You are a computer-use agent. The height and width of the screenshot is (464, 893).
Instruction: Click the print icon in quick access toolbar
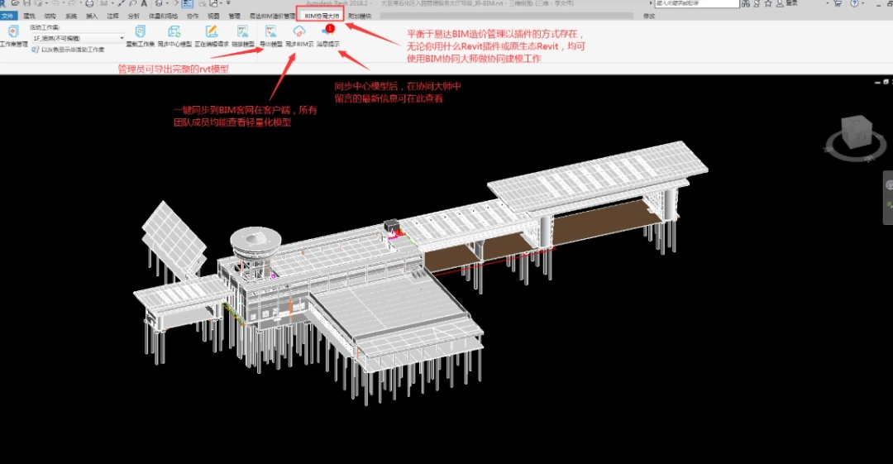[x=89, y=3]
